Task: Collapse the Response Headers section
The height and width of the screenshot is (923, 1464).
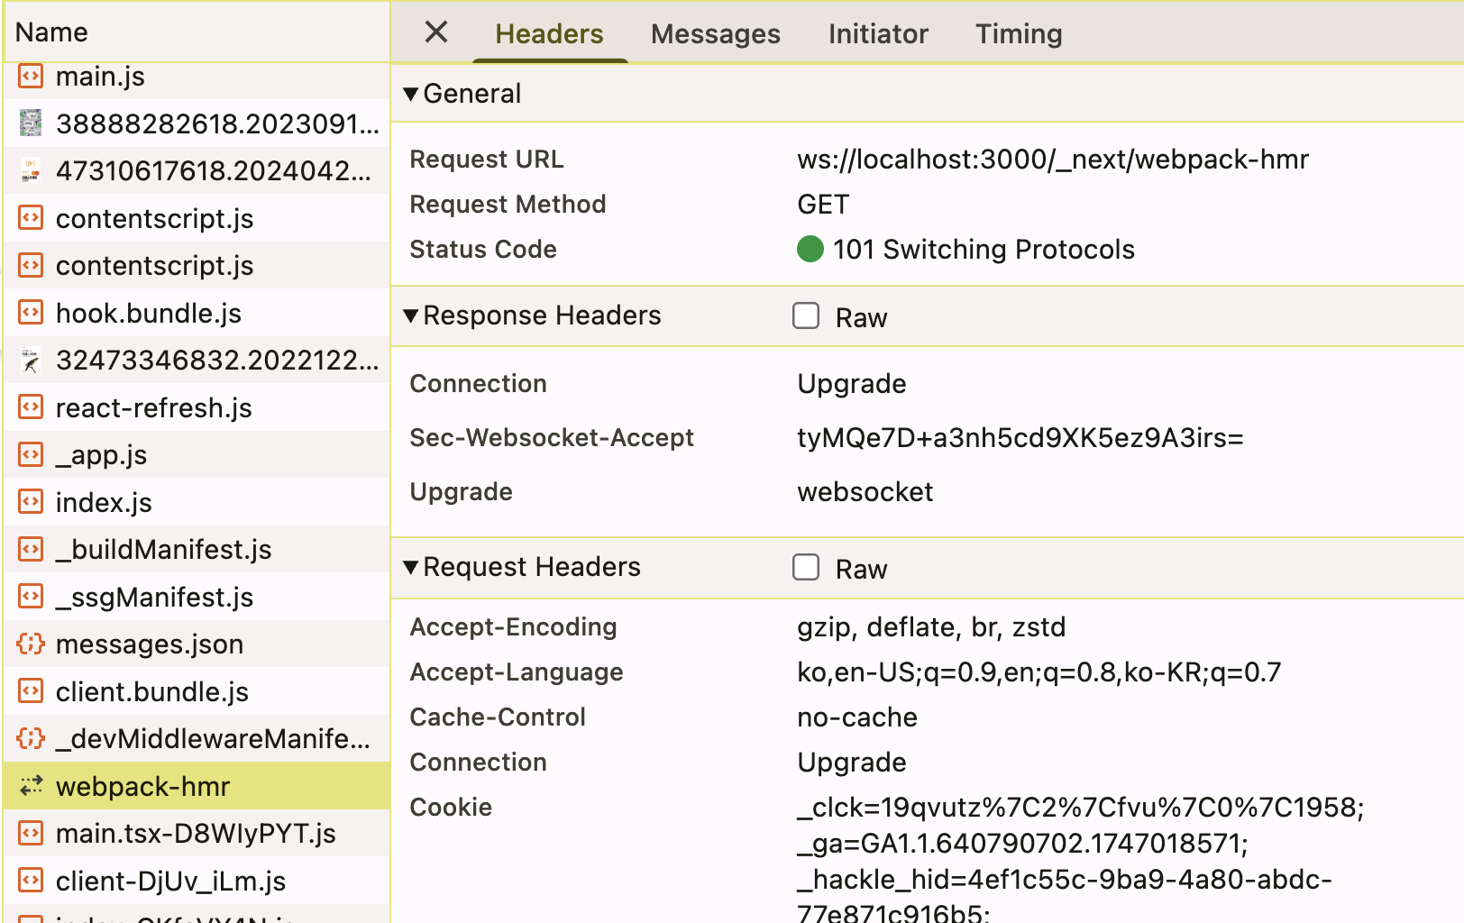Action: [x=411, y=315]
